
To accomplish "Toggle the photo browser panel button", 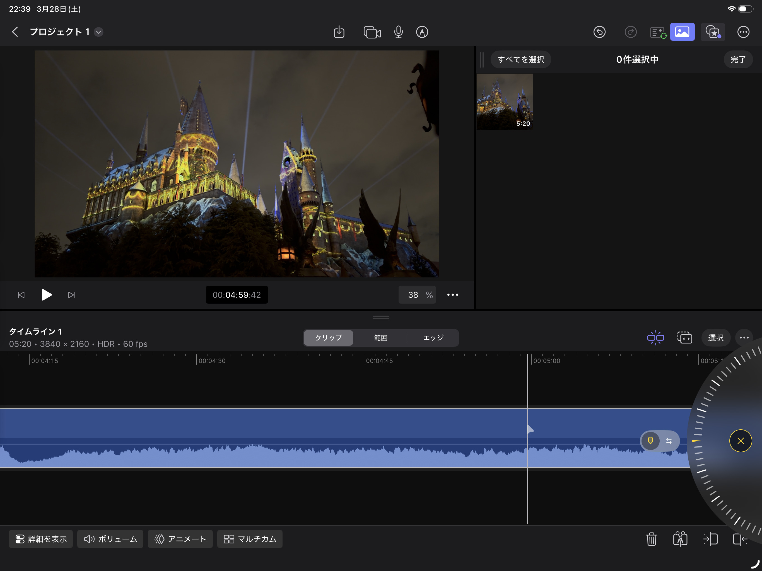I will pos(682,32).
